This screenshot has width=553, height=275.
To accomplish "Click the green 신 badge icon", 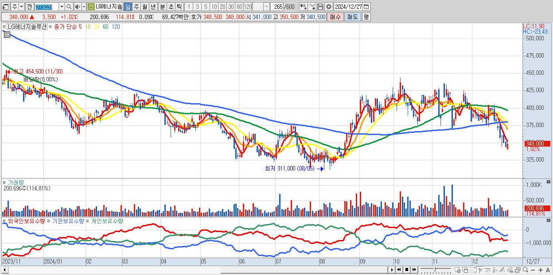I will [x=91, y=7].
